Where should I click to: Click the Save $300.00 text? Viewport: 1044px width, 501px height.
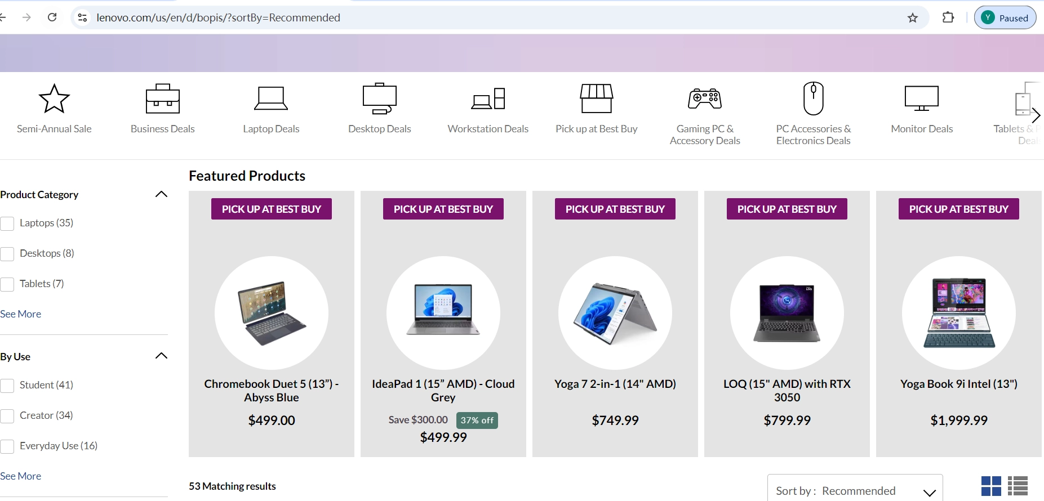click(418, 420)
